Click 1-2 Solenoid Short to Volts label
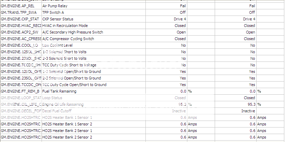The image size is (285, 142). (64, 52)
